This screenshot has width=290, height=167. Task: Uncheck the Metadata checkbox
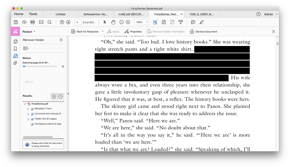tap(32, 109)
